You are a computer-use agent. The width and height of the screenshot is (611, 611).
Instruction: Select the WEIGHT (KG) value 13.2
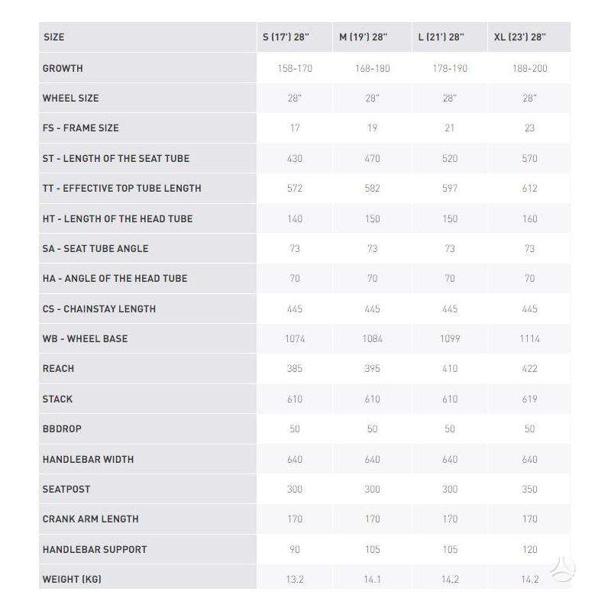295,579
